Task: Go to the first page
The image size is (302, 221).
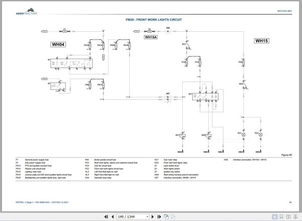Action: [x=106, y=217]
